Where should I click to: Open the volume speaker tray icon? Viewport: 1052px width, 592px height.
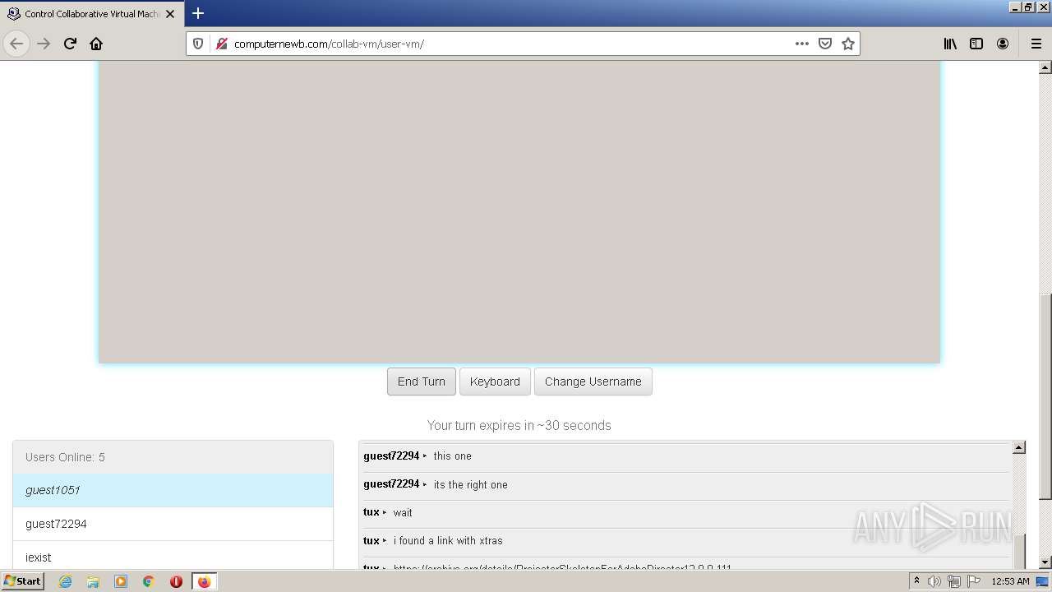[934, 581]
